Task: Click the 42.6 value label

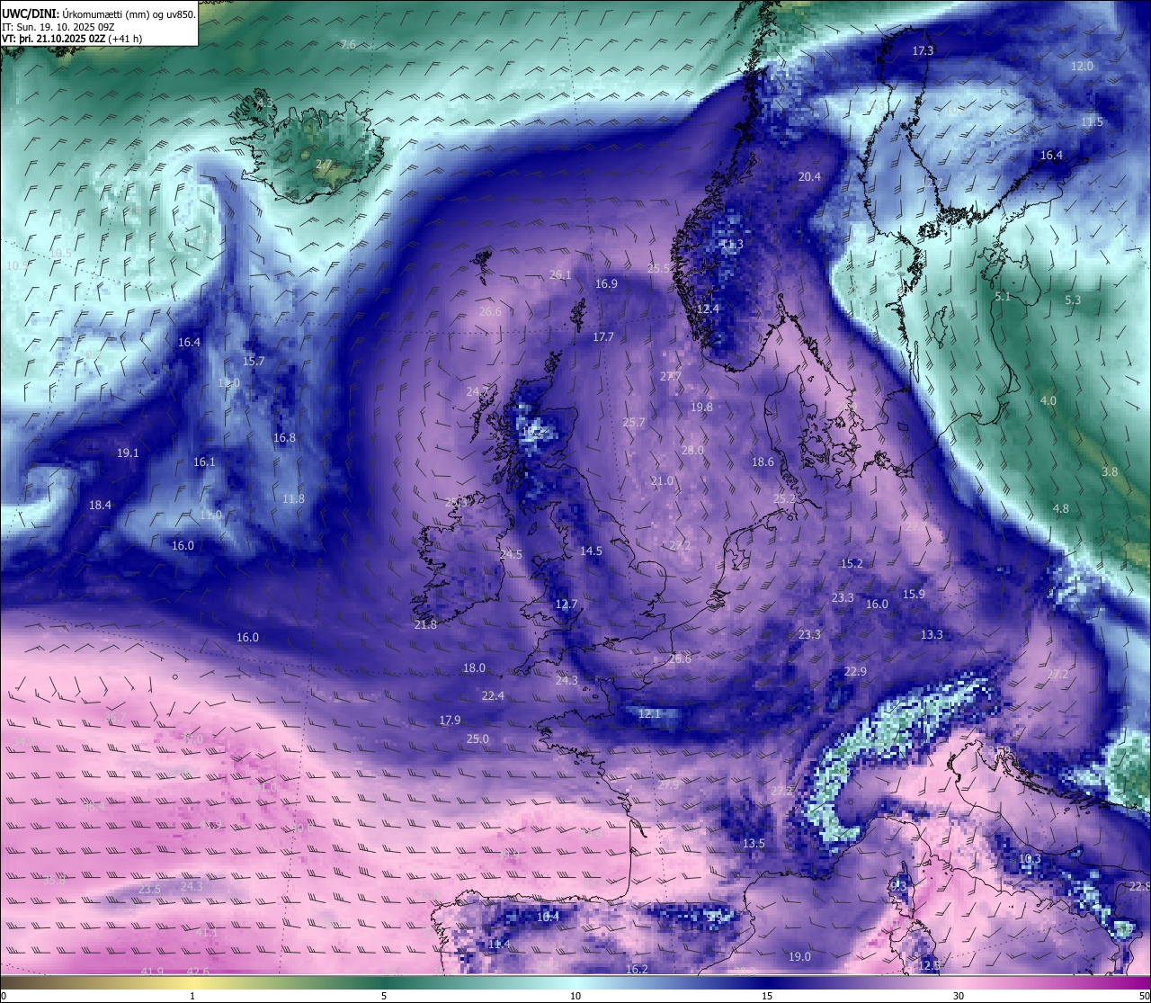Action: click(x=198, y=971)
